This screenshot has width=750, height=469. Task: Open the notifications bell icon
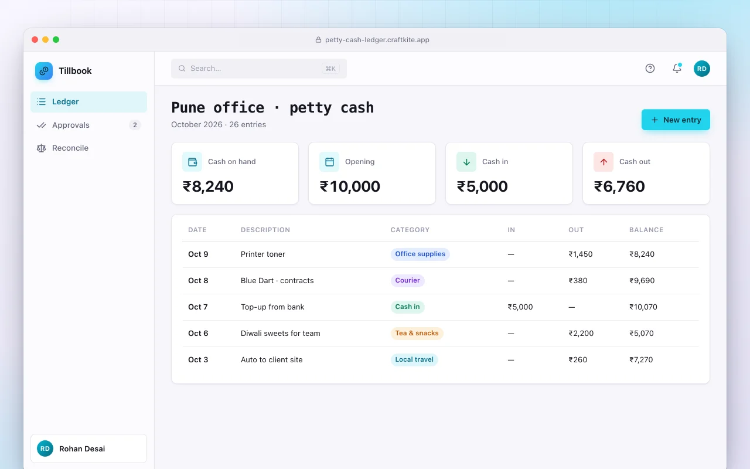pyautogui.click(x=677, y=69)
